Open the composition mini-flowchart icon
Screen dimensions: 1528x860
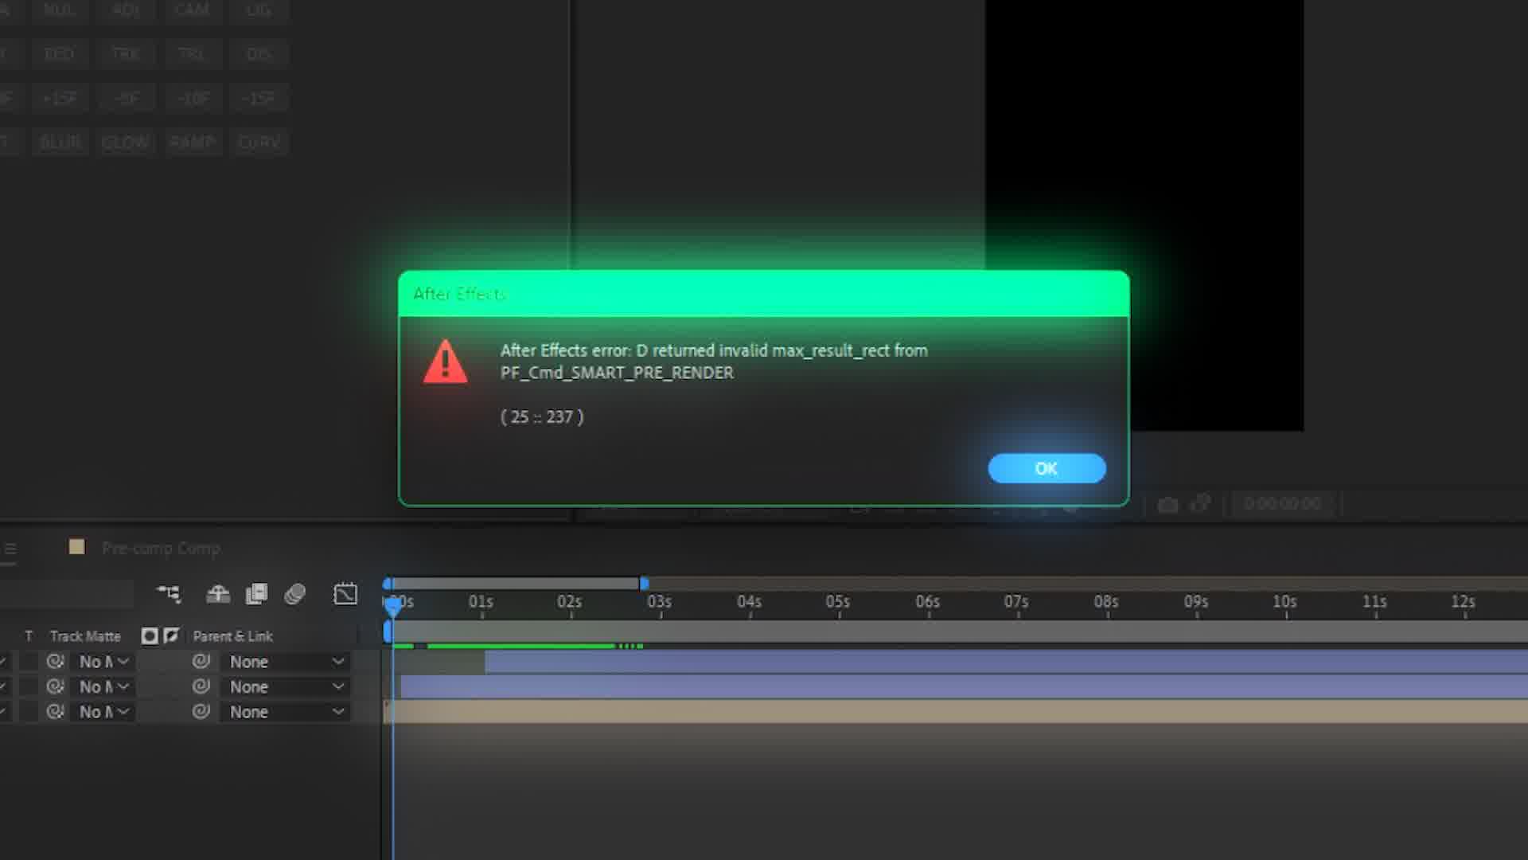click(x=169, y=593)
